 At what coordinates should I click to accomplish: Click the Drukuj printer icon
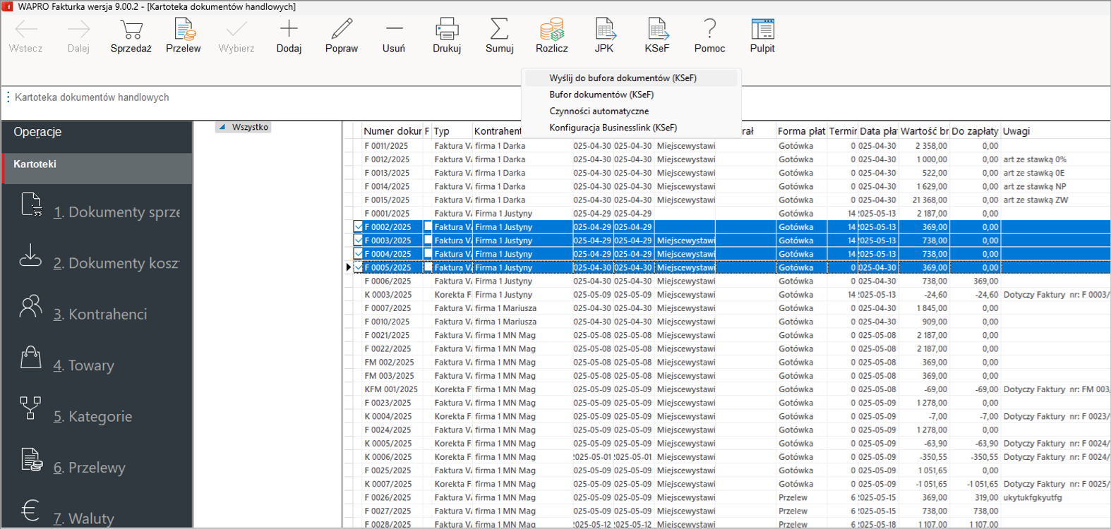click(x=447, y=30)
